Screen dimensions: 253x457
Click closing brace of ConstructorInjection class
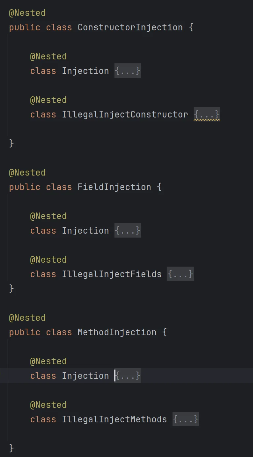[x=12, y=143]
